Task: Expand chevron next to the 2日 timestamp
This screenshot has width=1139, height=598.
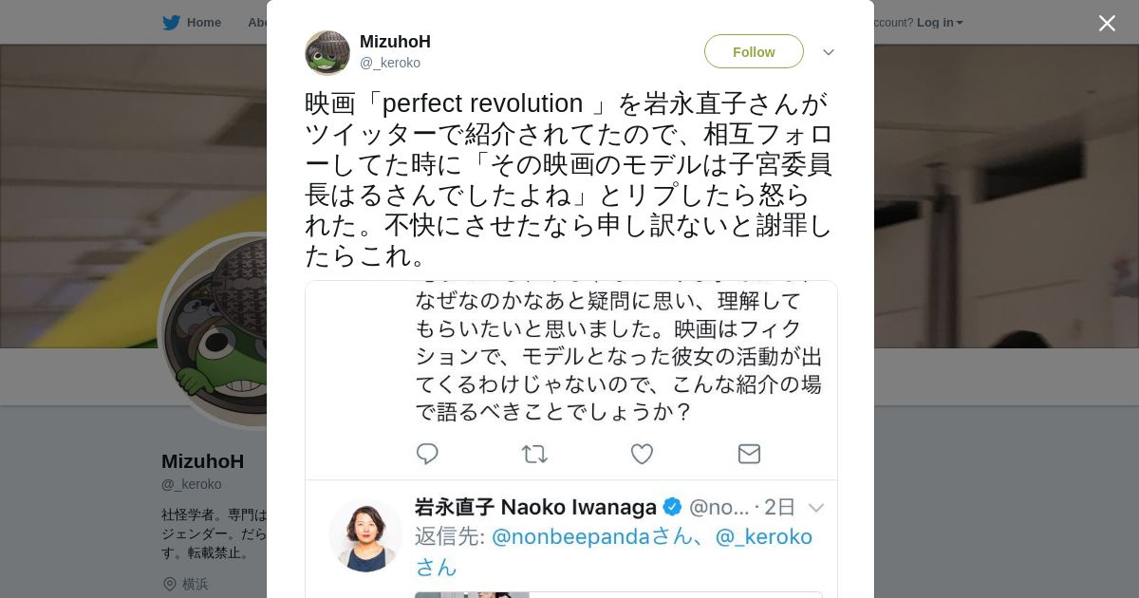Action: click(x=816, y=508)
